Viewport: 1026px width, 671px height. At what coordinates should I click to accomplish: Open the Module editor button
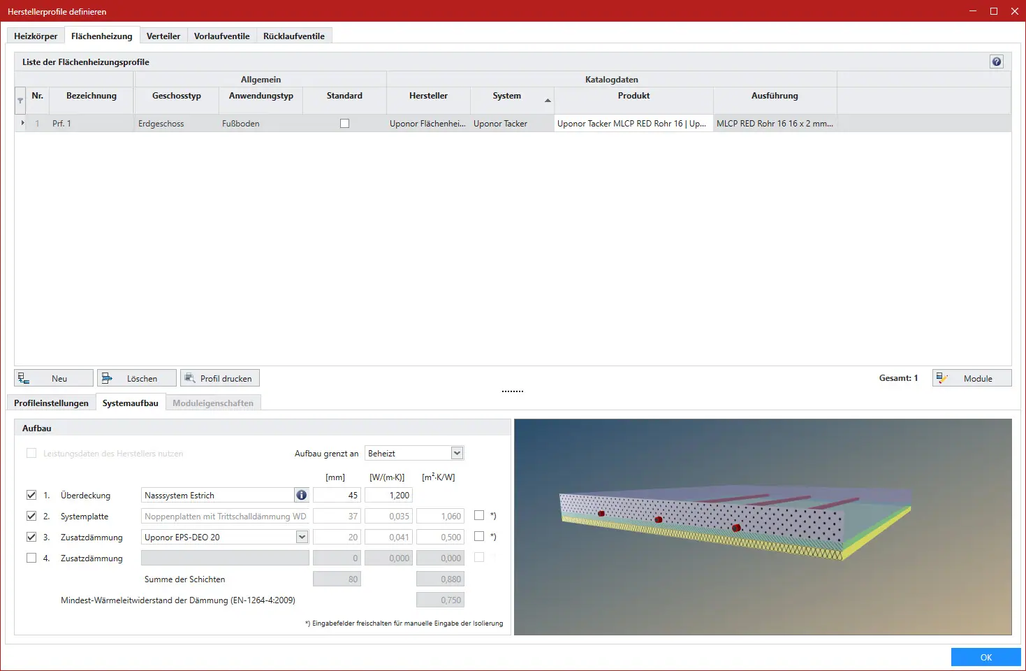click(972, 378)
